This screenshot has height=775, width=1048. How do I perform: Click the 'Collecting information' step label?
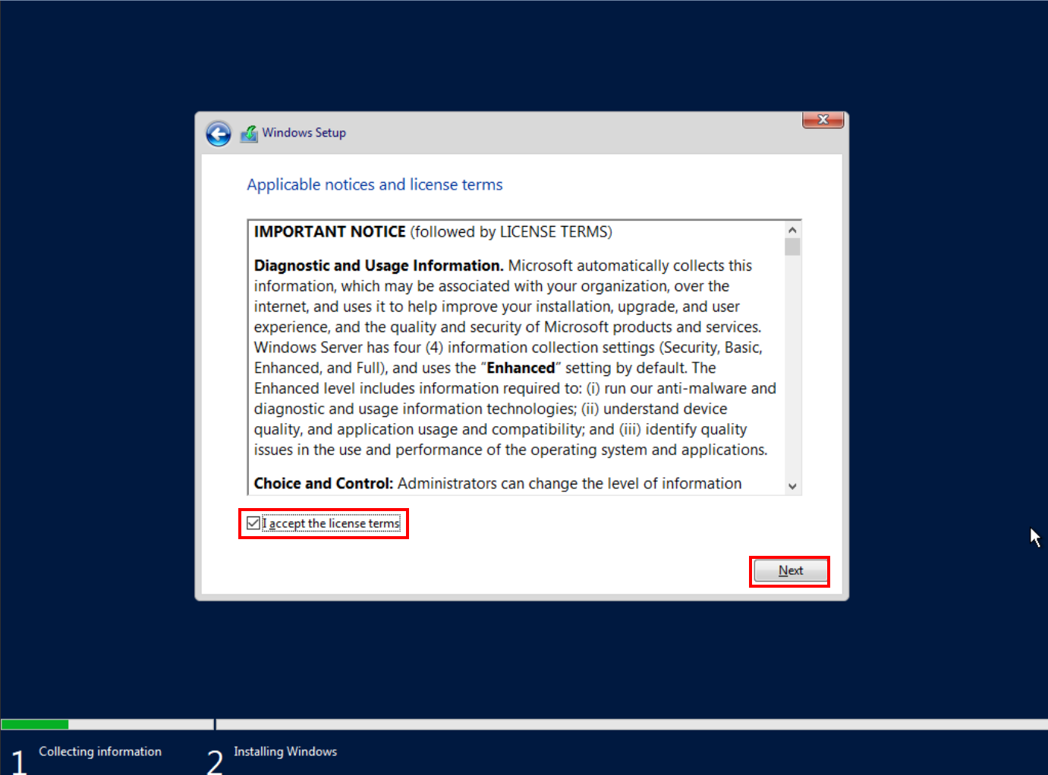(100, 751)
